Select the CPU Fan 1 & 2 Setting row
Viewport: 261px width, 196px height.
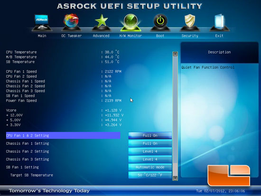(x=63, y=136)
